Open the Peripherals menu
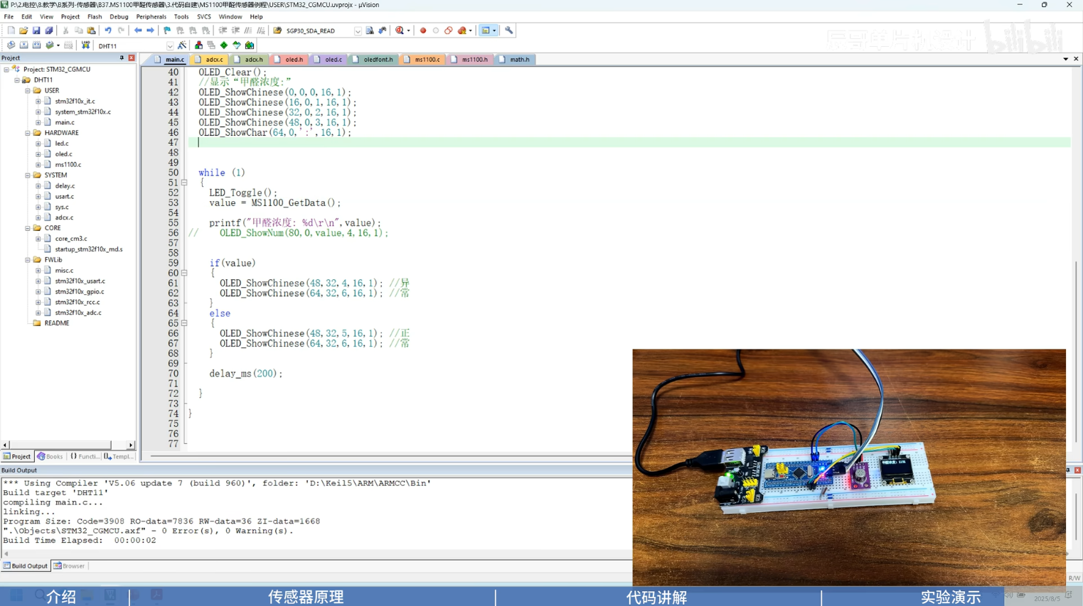This screenshot has height=606, width=1083. [x=151, y=16]
